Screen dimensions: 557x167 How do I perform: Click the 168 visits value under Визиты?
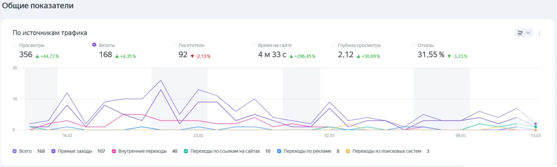point(106,55)
